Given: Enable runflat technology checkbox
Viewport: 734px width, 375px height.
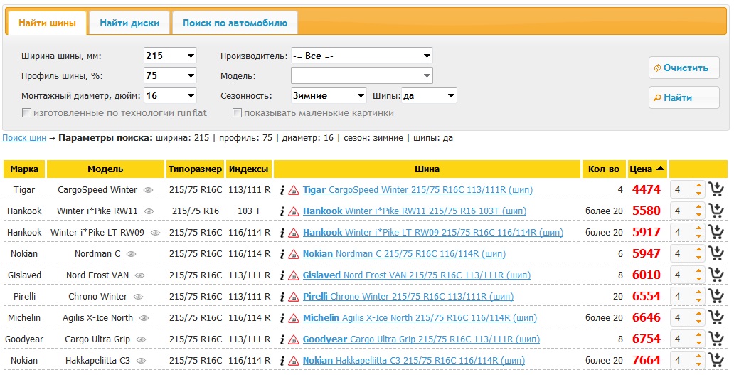Looking at the screenshot, I should 27,113.
